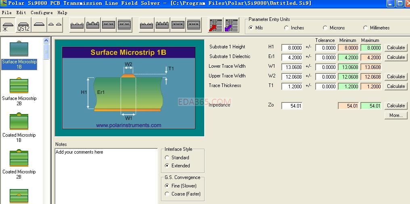
Task: Click the T1 value field 1.2000
Action: tap(292, 86)
